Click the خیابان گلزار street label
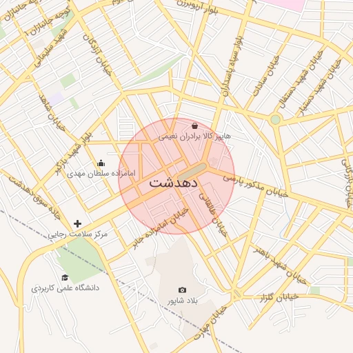The height and width of the screenshot is (353, 353). (279, 298)
